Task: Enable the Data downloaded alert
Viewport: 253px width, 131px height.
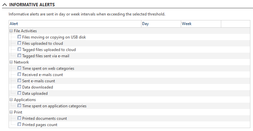Action: click(19, 87)
